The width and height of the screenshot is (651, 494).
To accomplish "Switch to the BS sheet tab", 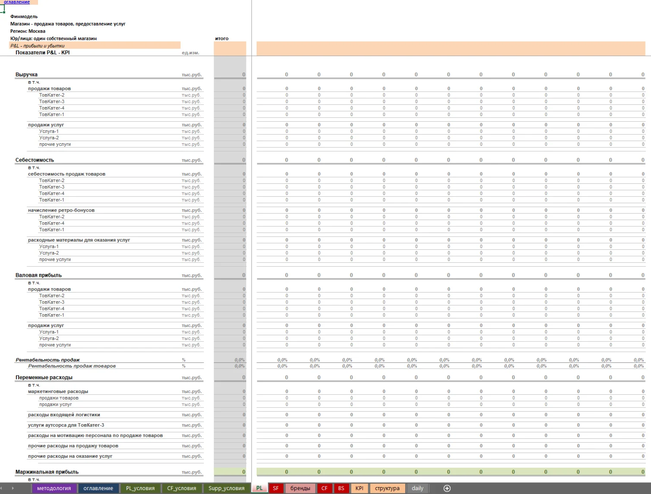I will point(341,488).
